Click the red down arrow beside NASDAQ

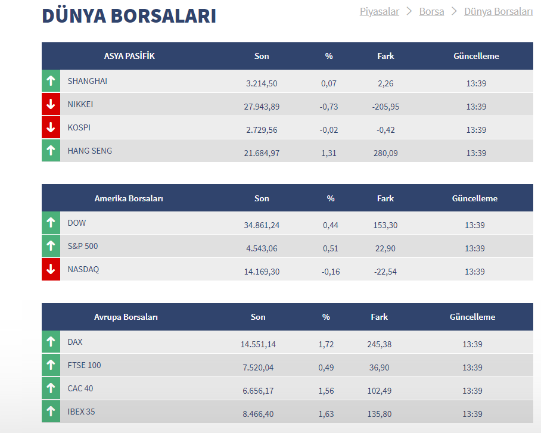[51, 270]
